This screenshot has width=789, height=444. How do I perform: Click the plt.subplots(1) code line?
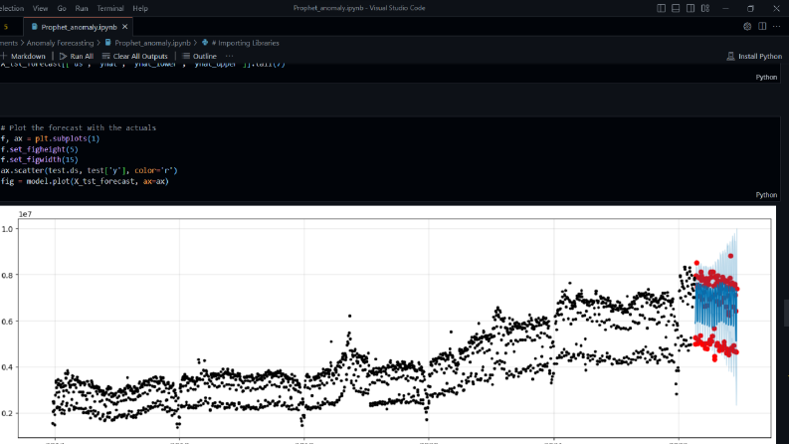coord(50,138)
